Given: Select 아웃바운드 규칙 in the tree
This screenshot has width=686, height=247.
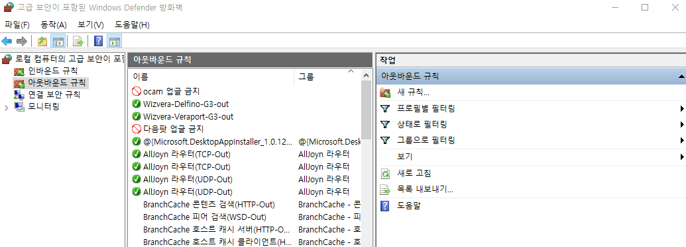Looking at the screenshot, I should pyautogui.click(x=57, y=83).
